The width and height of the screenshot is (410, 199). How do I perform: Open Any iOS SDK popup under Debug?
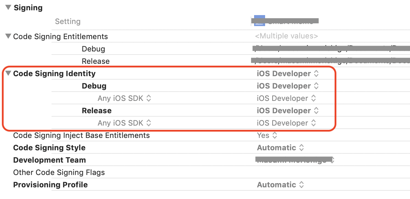124,98
